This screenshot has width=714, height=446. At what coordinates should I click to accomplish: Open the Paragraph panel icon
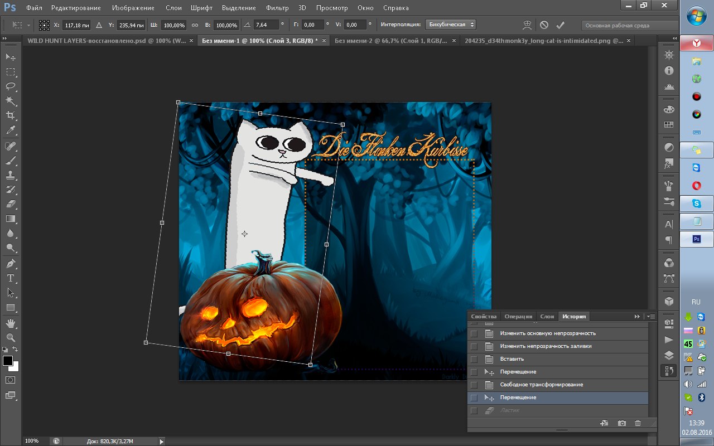(x=669, y=240)
